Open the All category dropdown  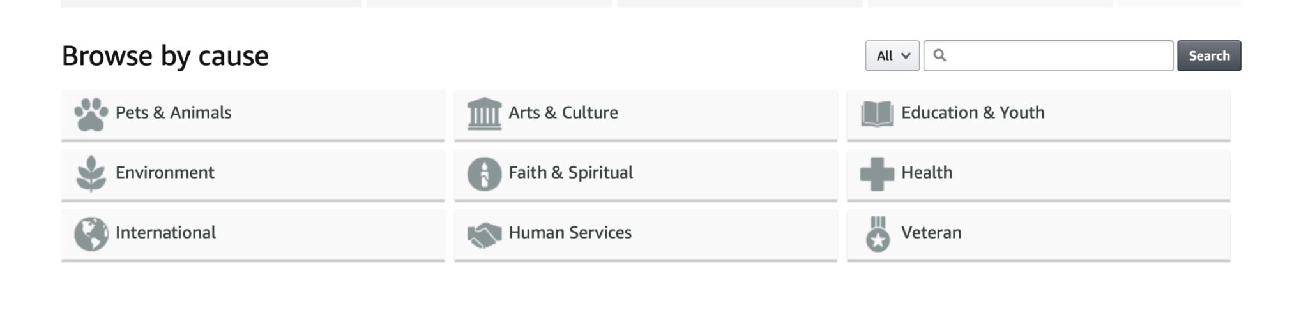[892, 55]
